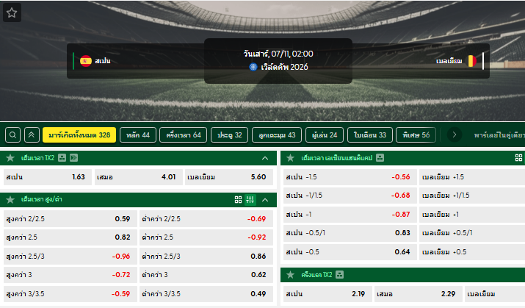The image size is (525, 308).
Task: Select สูงกว่า 2.5 odds 0.82
Action: coord(70,237)
